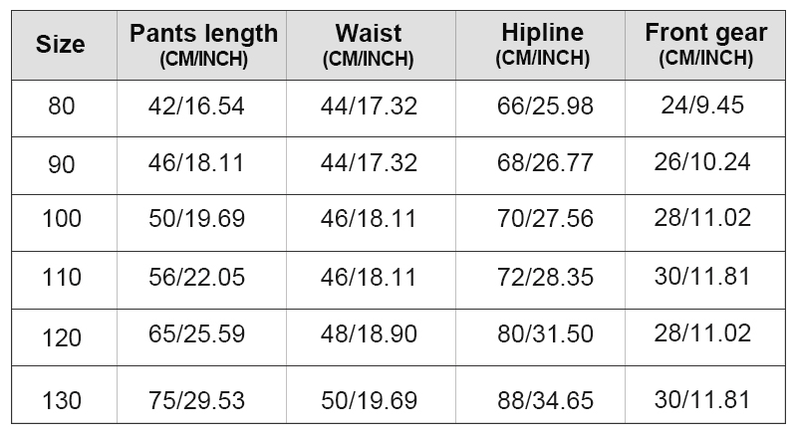This screenshot has height=438, width=797.
Task: Select the 75/29.53 pants length cell
Action: click(199, 400)
